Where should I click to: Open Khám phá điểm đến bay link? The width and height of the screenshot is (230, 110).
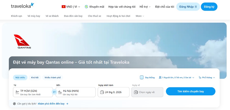pos(53,104)
